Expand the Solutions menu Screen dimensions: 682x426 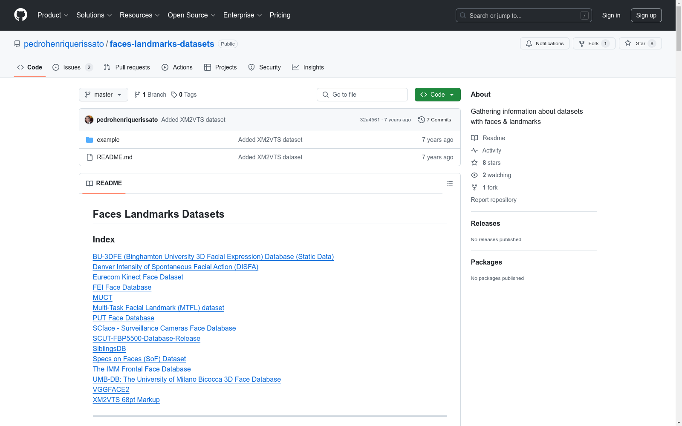tap(94, 15)
